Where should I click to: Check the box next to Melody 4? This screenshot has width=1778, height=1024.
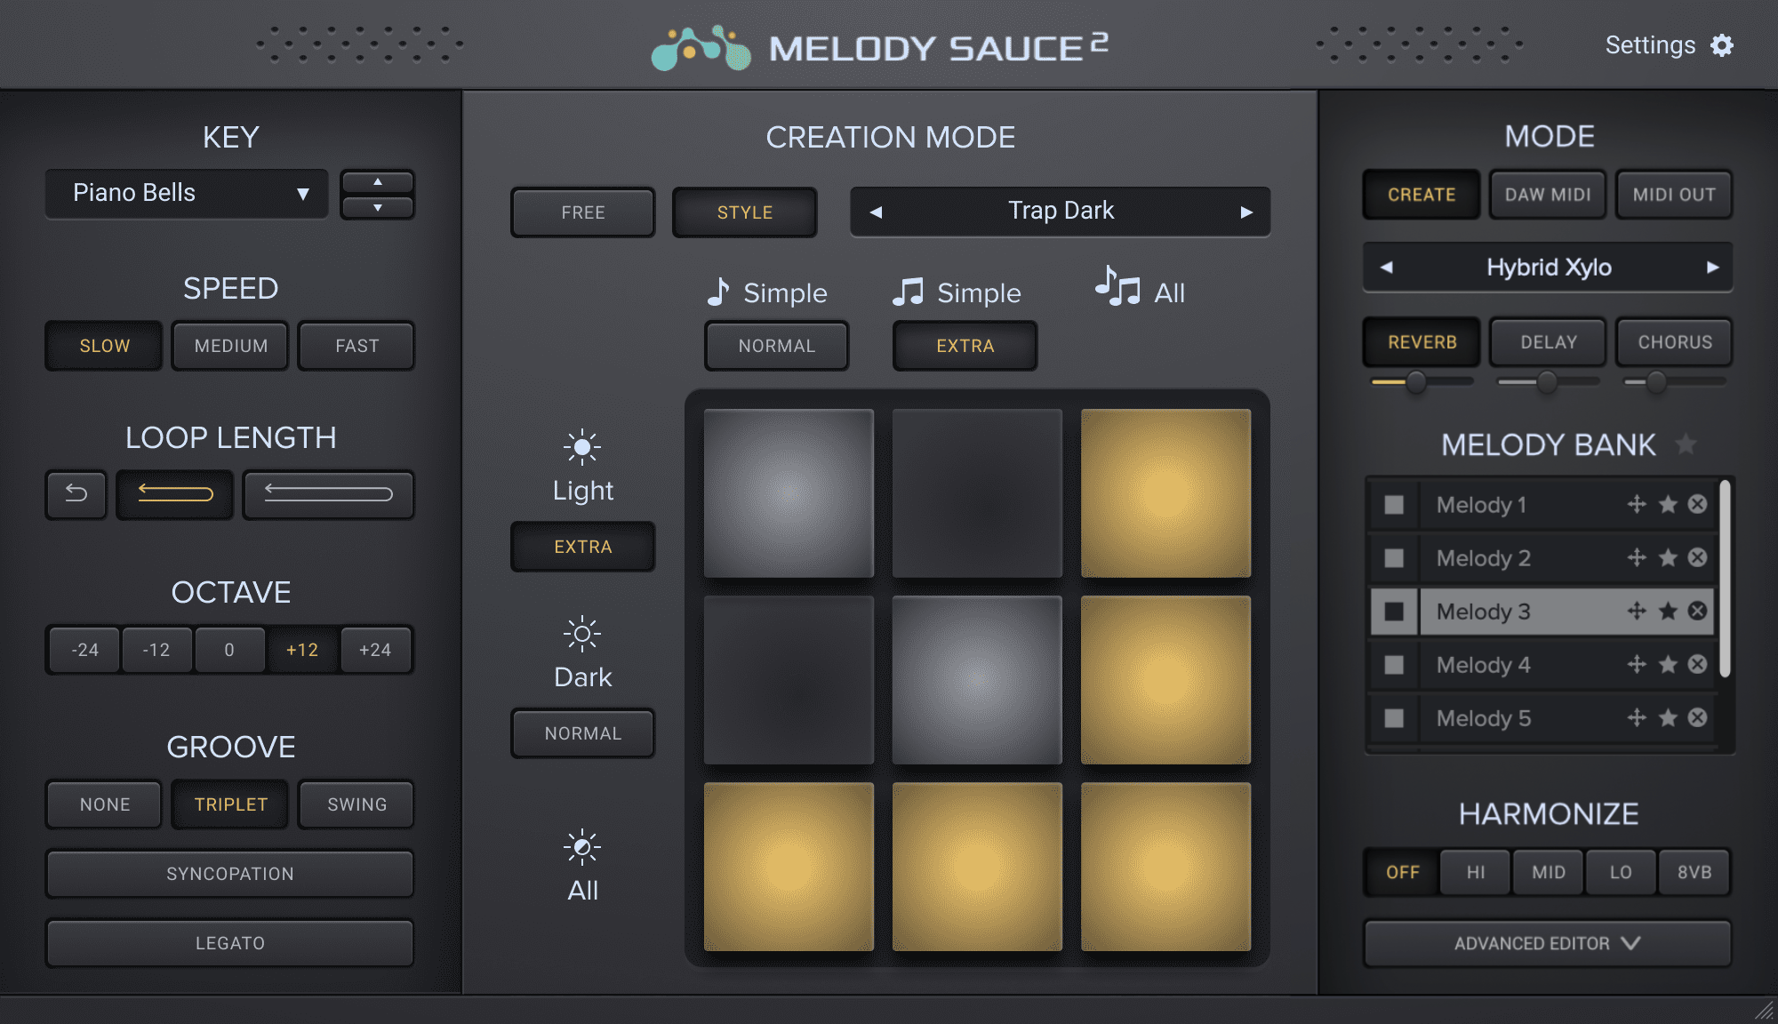[1392, 664]
